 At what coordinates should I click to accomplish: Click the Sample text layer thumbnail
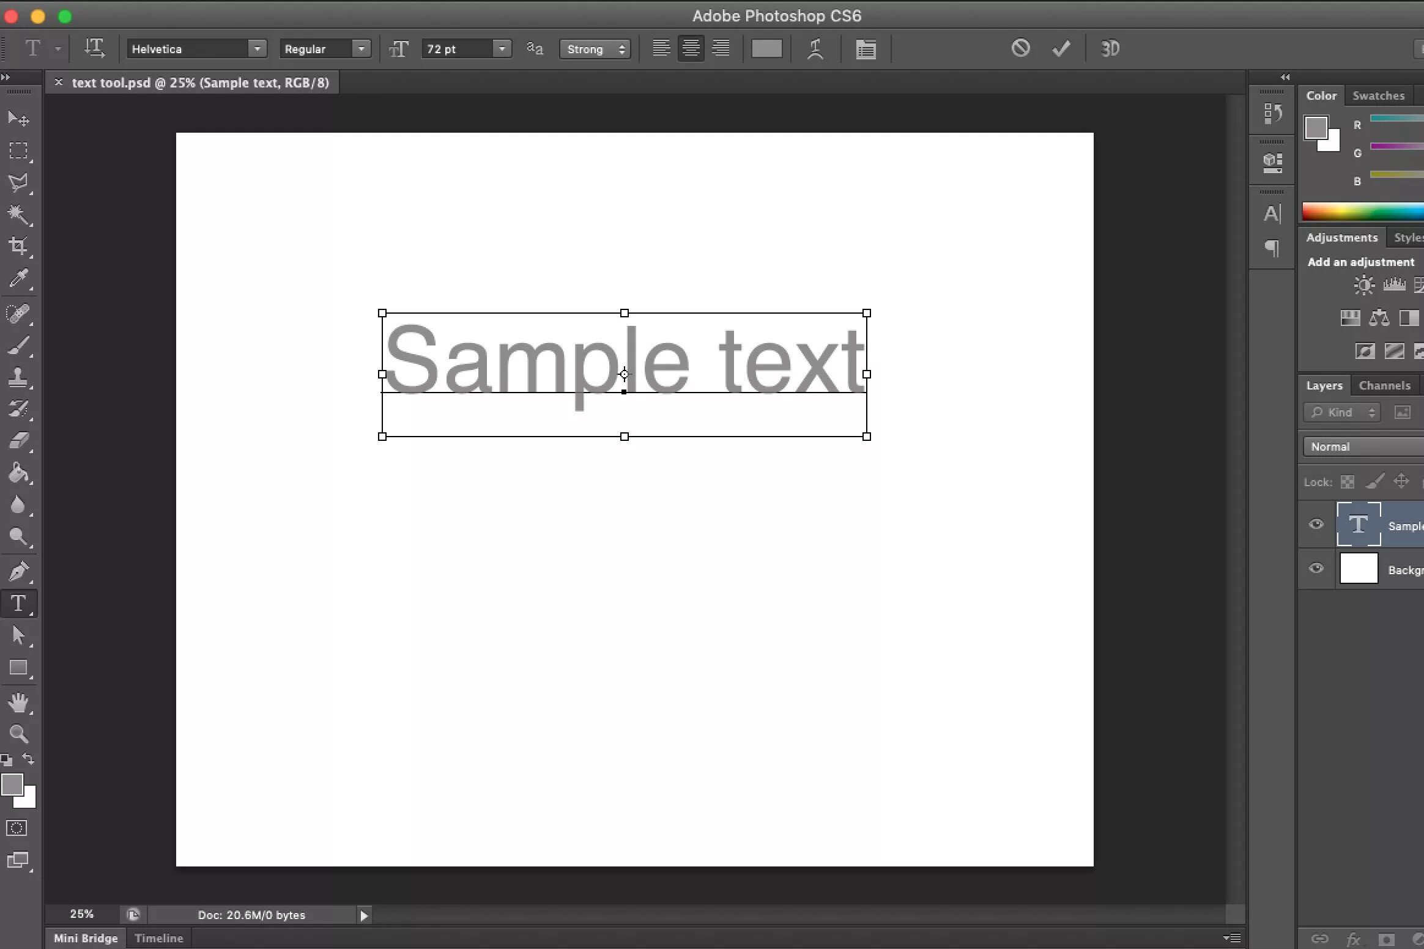[x=1359, y=523]
